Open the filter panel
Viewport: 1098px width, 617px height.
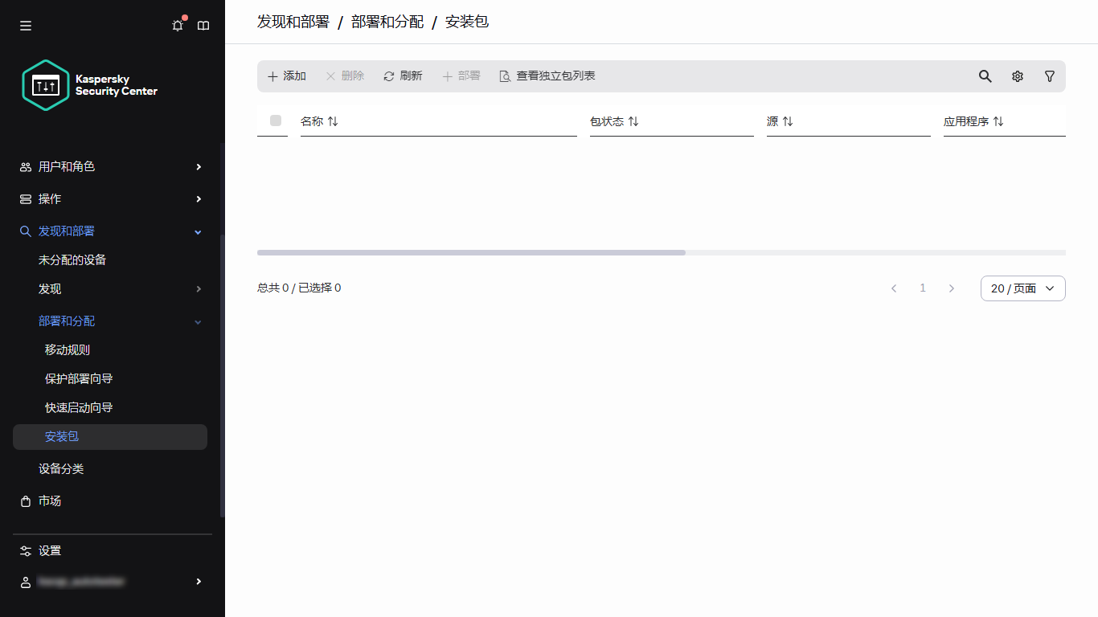coord(1049,76)
